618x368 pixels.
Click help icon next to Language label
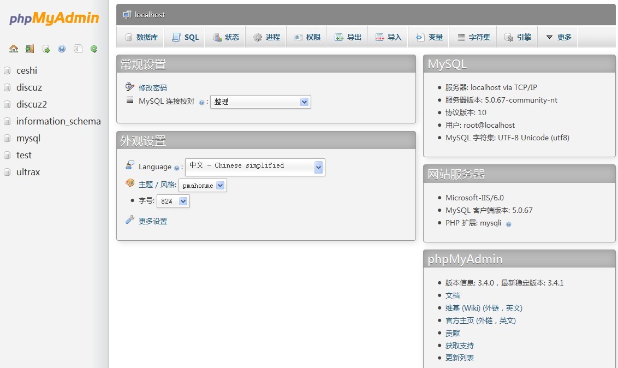[x=176, y=168]
